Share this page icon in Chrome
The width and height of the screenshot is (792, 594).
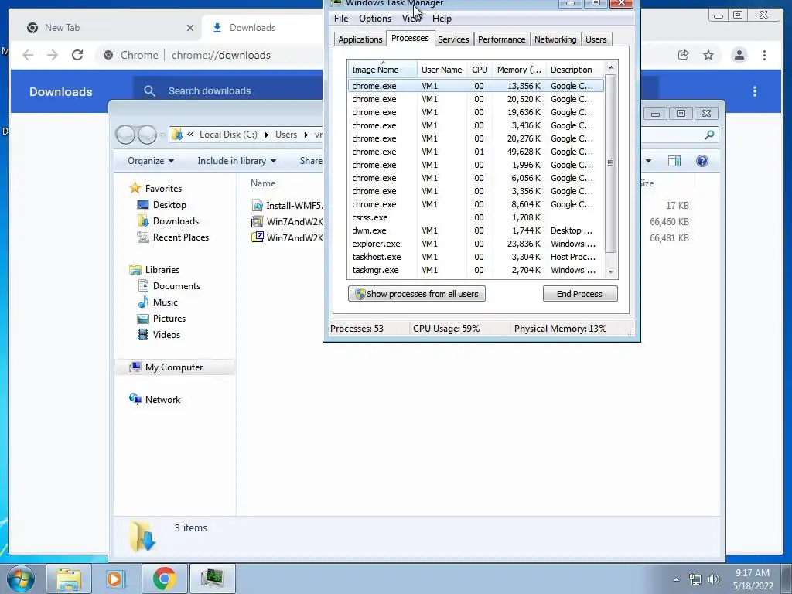(684, 55)
